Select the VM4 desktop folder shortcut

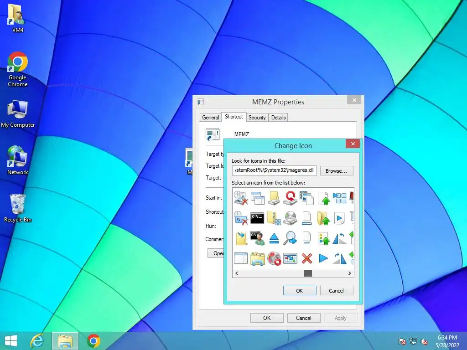(x=17, y=17)
